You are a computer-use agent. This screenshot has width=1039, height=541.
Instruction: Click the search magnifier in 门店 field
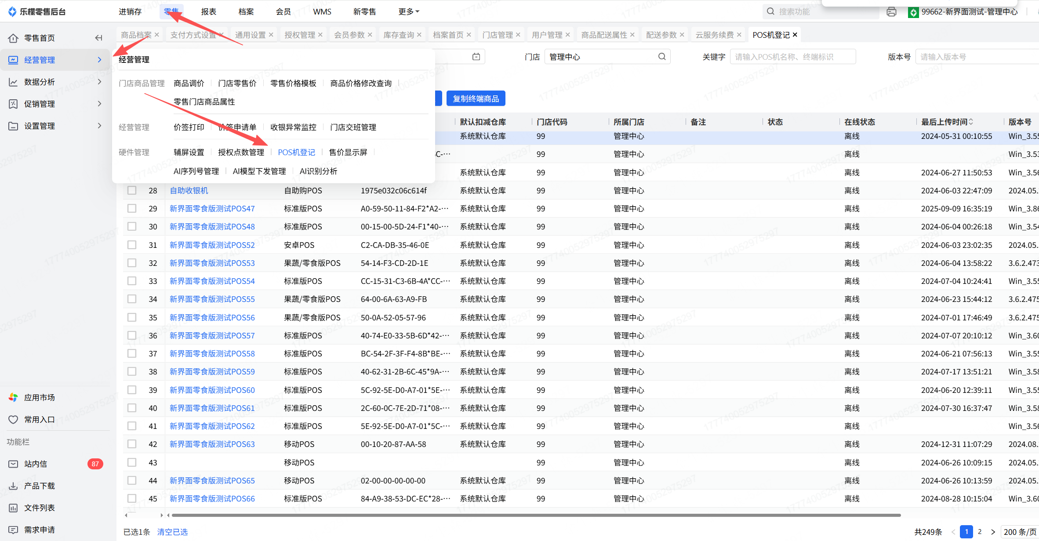[662, 57]
